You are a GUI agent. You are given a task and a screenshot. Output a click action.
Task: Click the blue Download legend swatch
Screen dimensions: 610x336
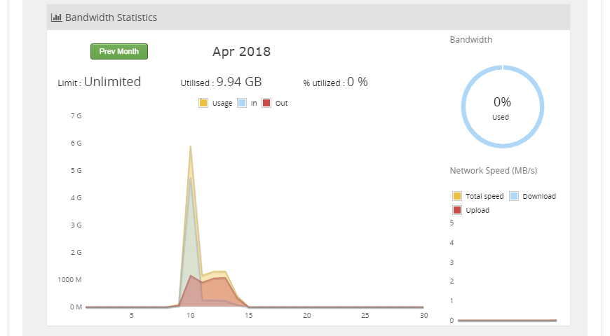pos(514,196)
